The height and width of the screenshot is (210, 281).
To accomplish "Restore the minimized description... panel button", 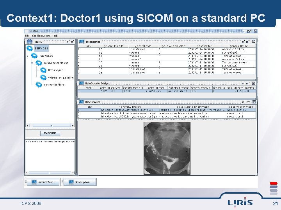I will tap(80, 182).
